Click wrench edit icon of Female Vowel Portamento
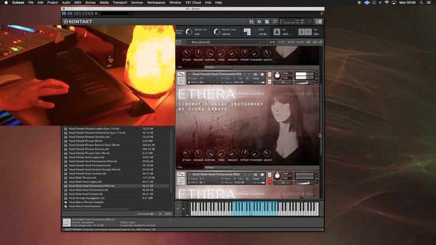The image size is (436, 245). [x=181, y=74]
